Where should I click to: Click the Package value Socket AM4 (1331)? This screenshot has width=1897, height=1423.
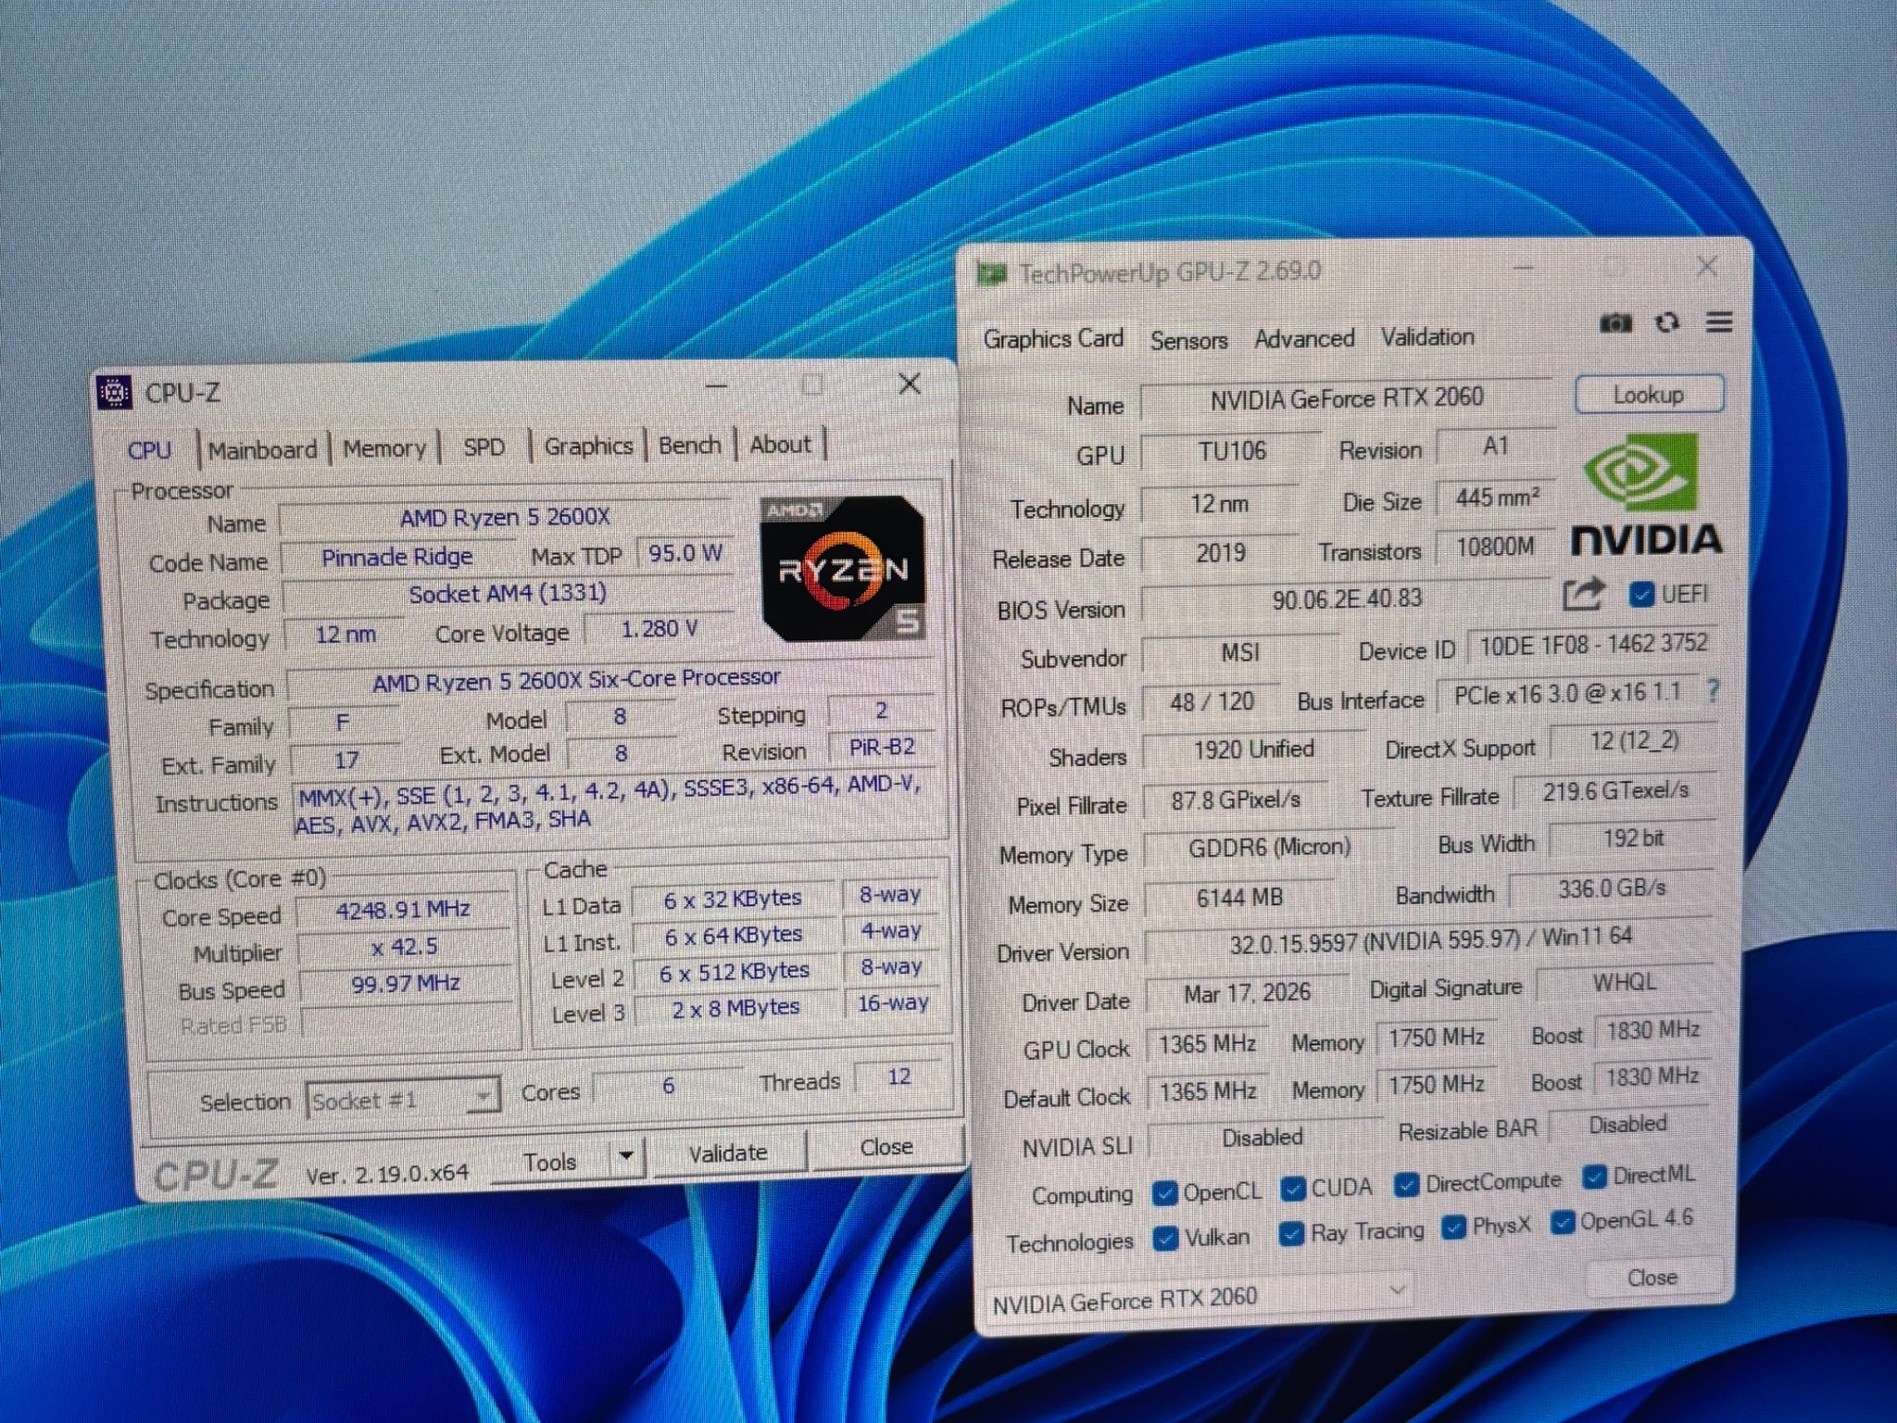508,594
